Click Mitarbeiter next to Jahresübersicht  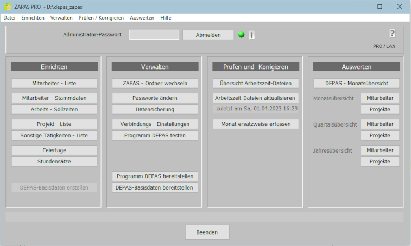click(x=380, y=150)
